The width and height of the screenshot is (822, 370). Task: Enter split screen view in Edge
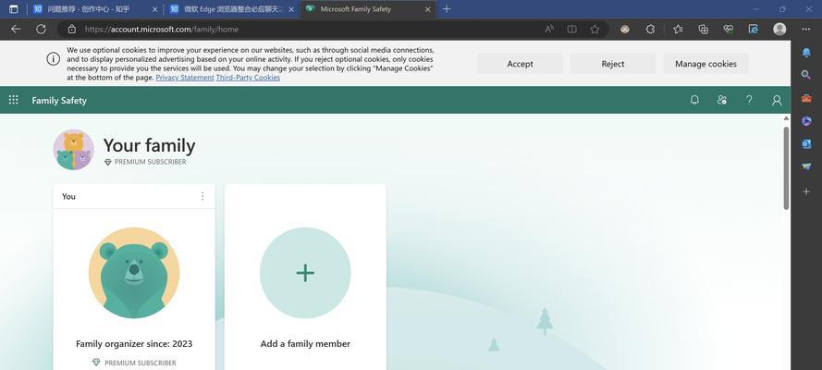pyautogui.click(x=572, y=30)
